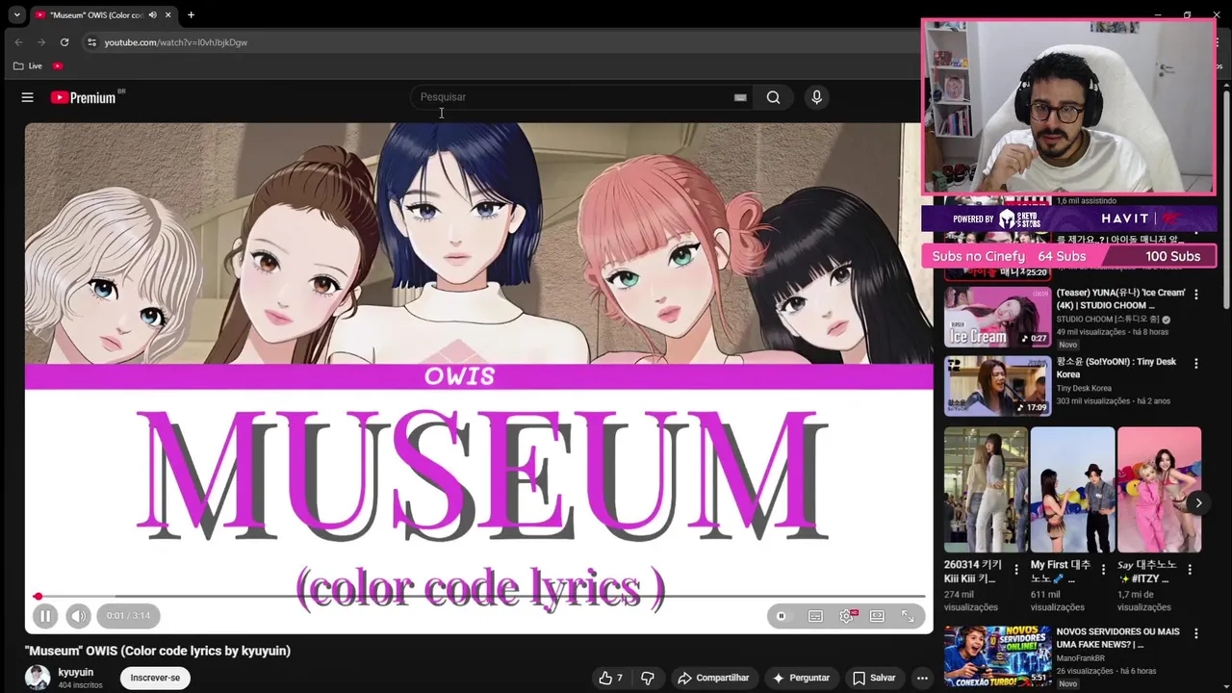This screenshot has width=1232, height=693.
Task: Like the video with thumbs-up button
Action: [x=611, y=678]
